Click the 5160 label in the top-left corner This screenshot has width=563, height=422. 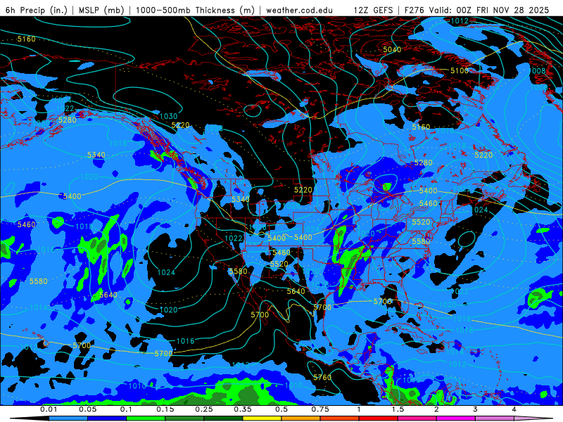point(27,39)
